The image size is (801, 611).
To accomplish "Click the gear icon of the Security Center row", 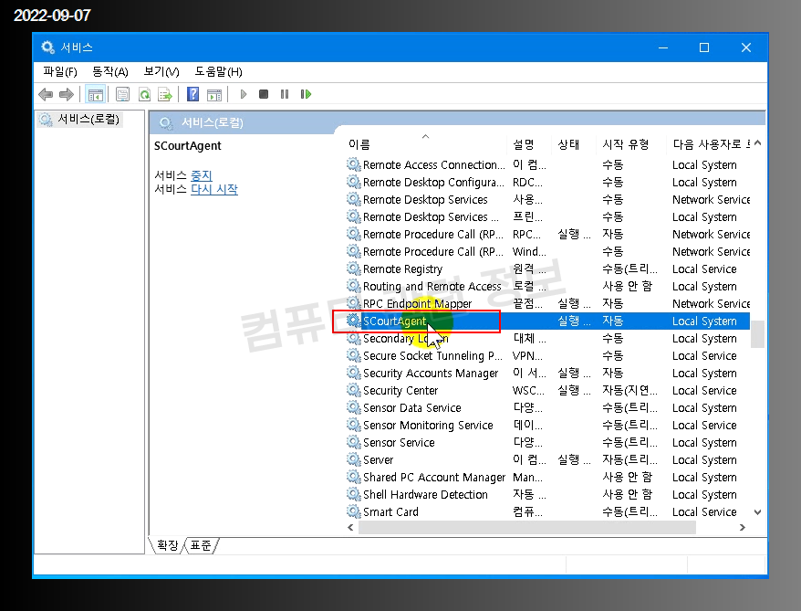I will pyautogui.click(x=353, y=390).
